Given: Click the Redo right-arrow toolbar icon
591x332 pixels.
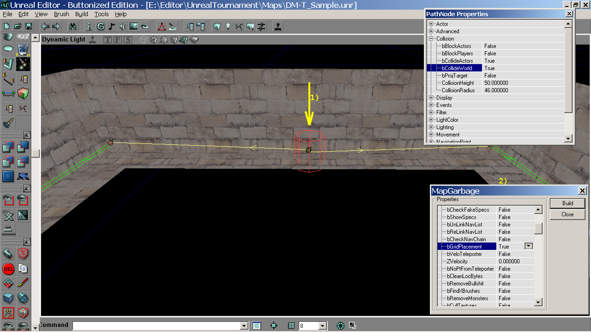Looking at the screenshot, I should click(56, 26).
